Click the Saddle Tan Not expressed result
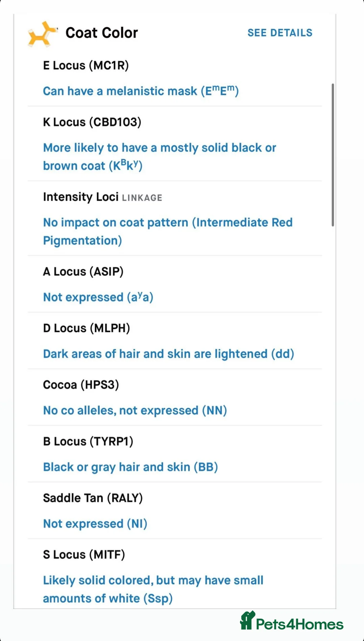Viewport: 364px width, 641px height. pyautogui.click(x=95, y=524)
